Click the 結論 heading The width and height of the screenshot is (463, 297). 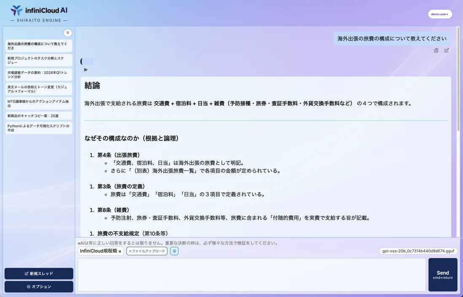(92, 85)
